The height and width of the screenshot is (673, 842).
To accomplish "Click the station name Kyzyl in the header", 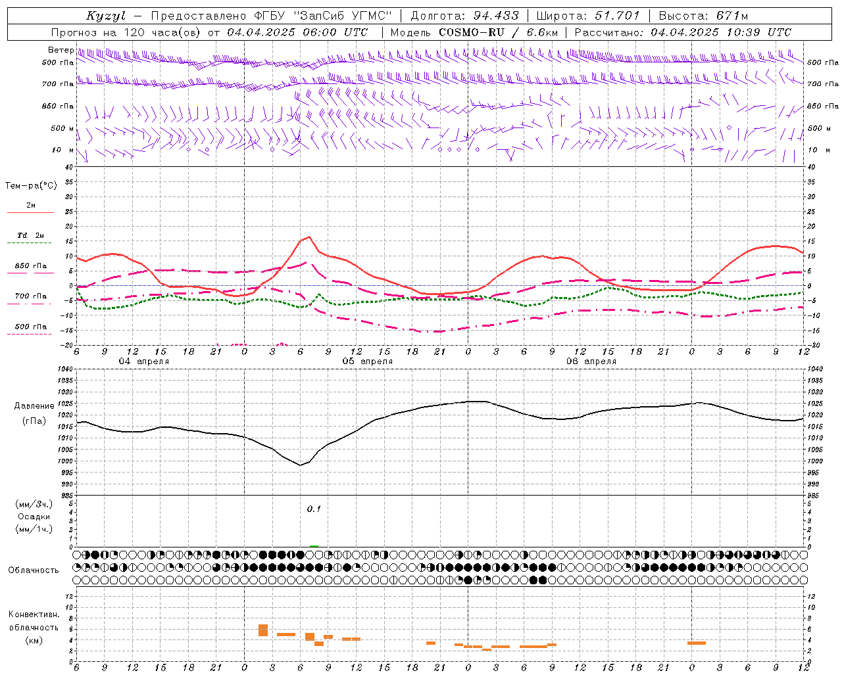I will (x=106, y=16).
